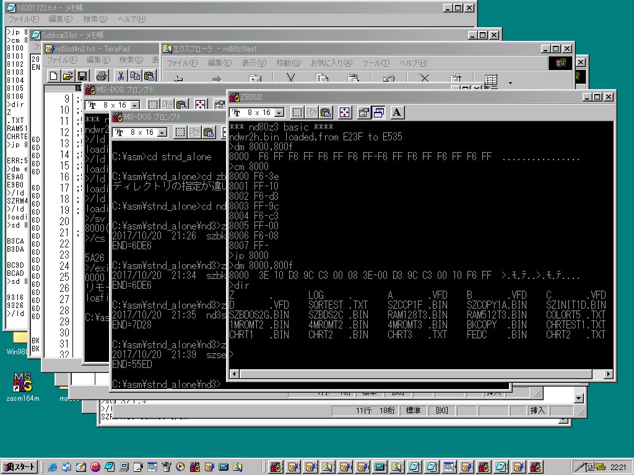The width and height of the screenshot is (634, 475).
Task: Create new file in TeraPad toolbar
Action: [53, 75]
